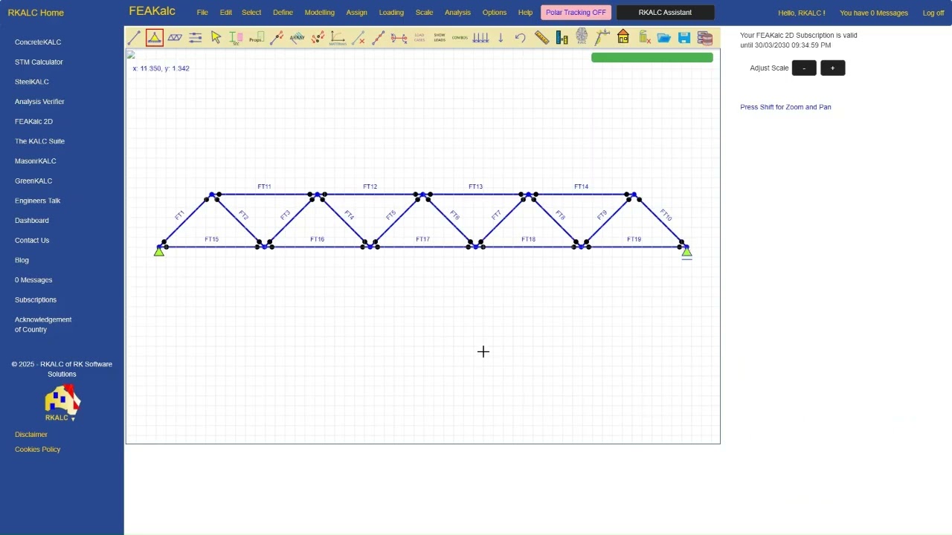Screen dimensions: 952x535
Task: Open the settings sliders tool icon
Action: pos(195,37)
